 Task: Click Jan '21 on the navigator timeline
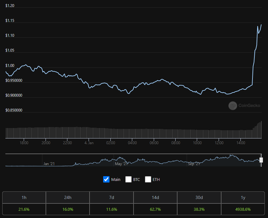click(49, 164)
